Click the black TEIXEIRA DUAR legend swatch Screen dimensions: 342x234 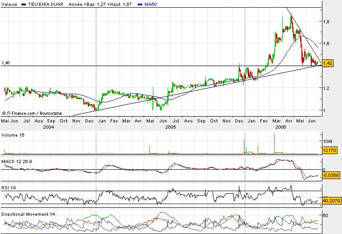point(24,4)
